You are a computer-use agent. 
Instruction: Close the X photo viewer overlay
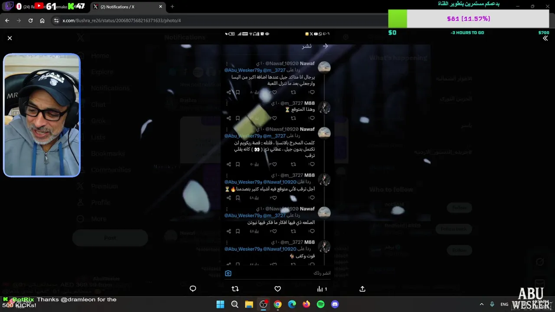click(x=10, y=38)
